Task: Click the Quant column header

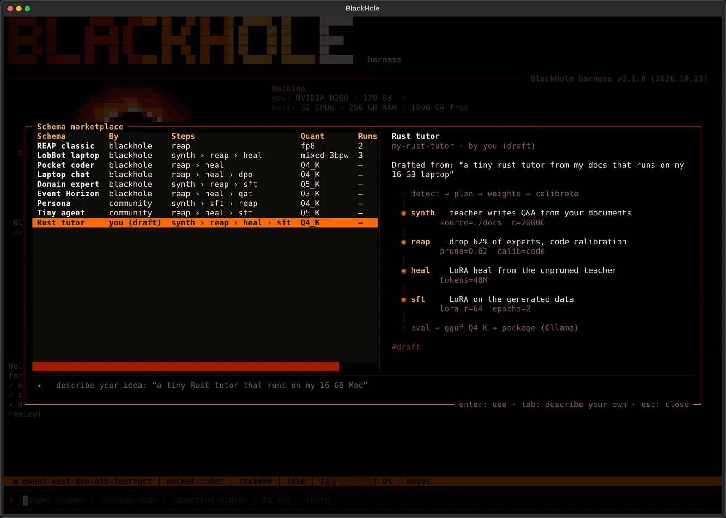Action: [312, 136]
